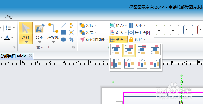Click the 置顶 bring to front icon
The image size is (203, 104).
point(82,25)
